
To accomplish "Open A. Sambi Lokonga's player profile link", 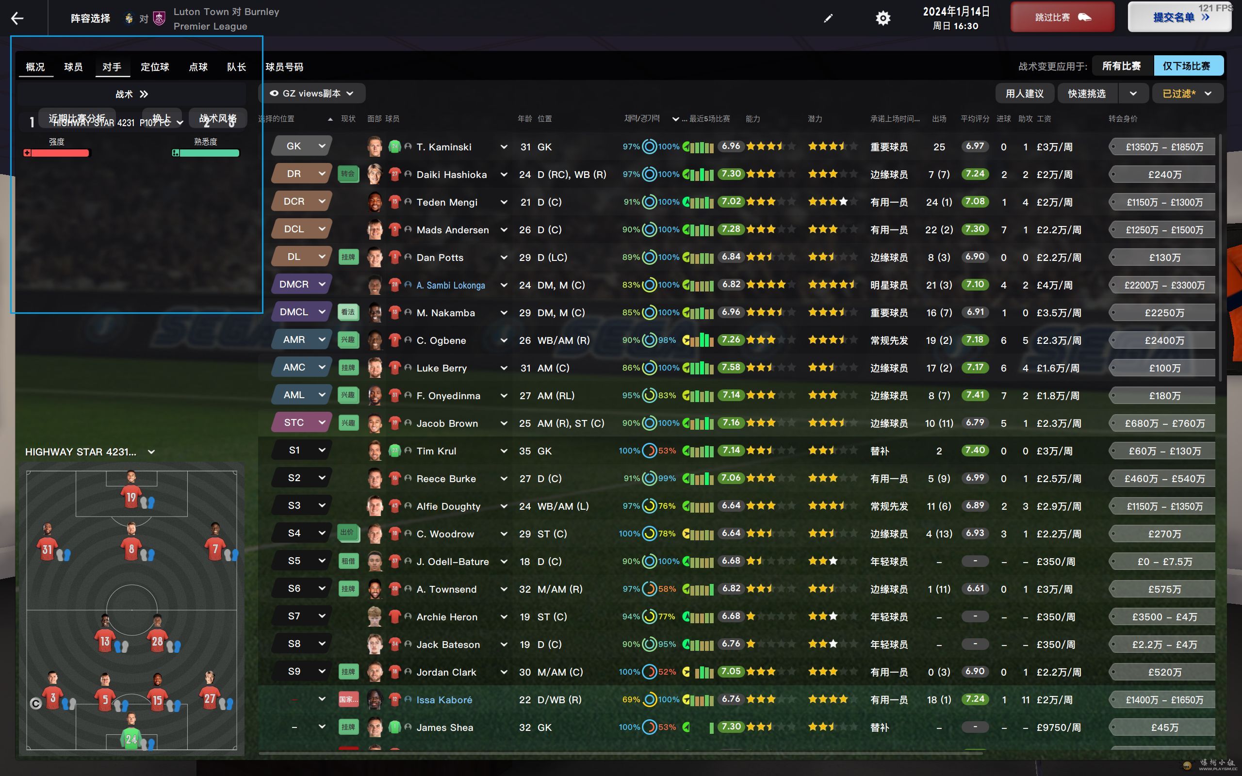I will 451,285.
